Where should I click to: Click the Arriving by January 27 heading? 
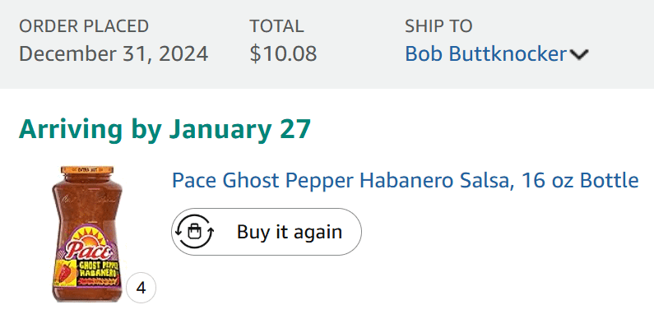coord(165,129)
